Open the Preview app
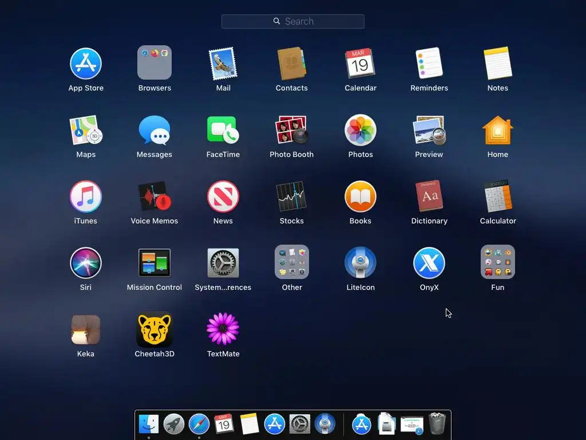This screenshot has width=586, height=440. [x=429, y=130]
